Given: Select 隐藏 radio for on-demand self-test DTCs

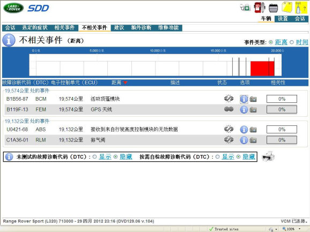Looking at the screenshot, I should click(x=239, y=157).
